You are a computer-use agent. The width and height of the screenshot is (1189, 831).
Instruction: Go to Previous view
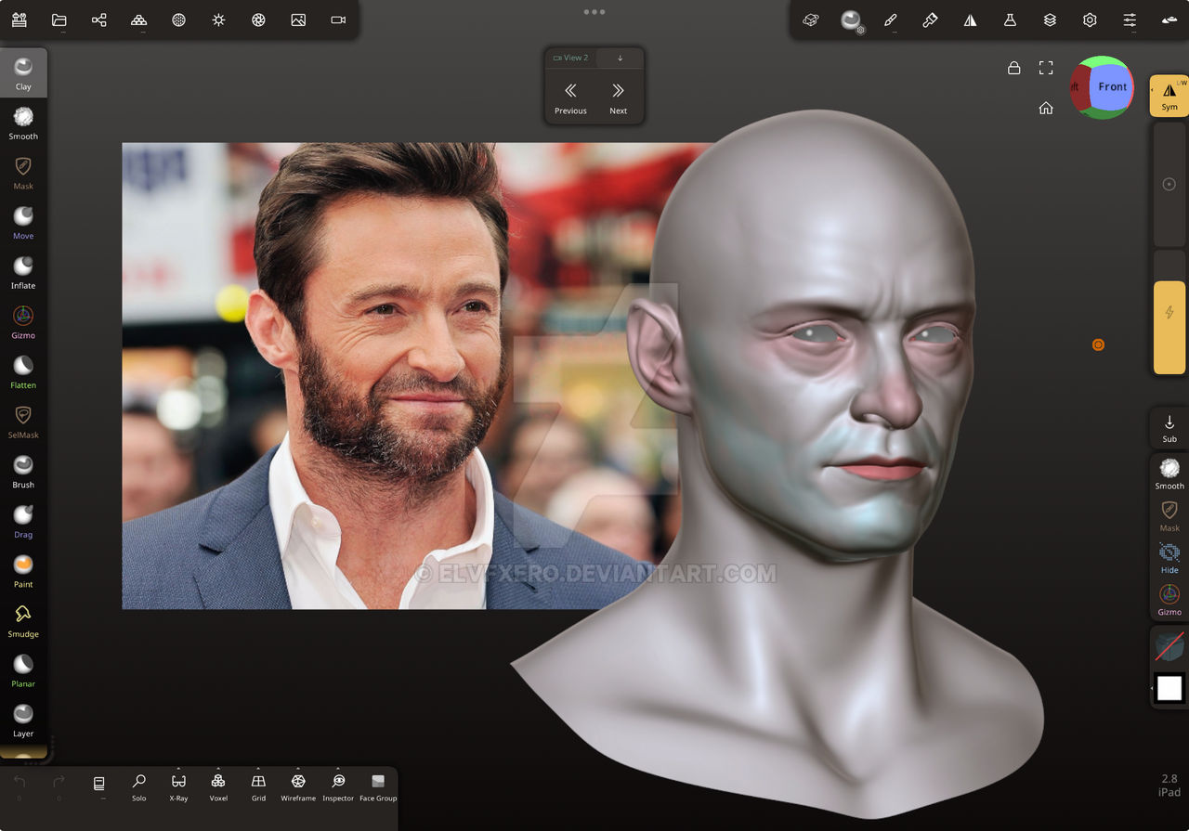coord(570,97)
